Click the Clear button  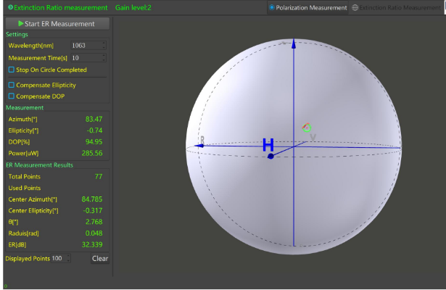point(100,258)
